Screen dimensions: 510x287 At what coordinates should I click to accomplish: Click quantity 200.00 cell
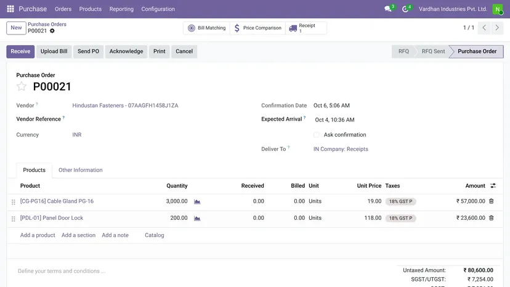click(179, 217)
